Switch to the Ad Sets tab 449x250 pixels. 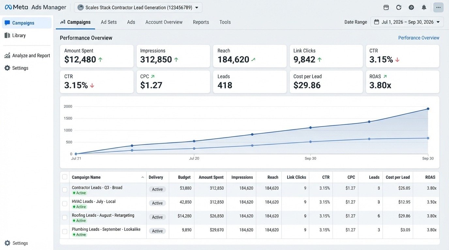coord(109,22)
